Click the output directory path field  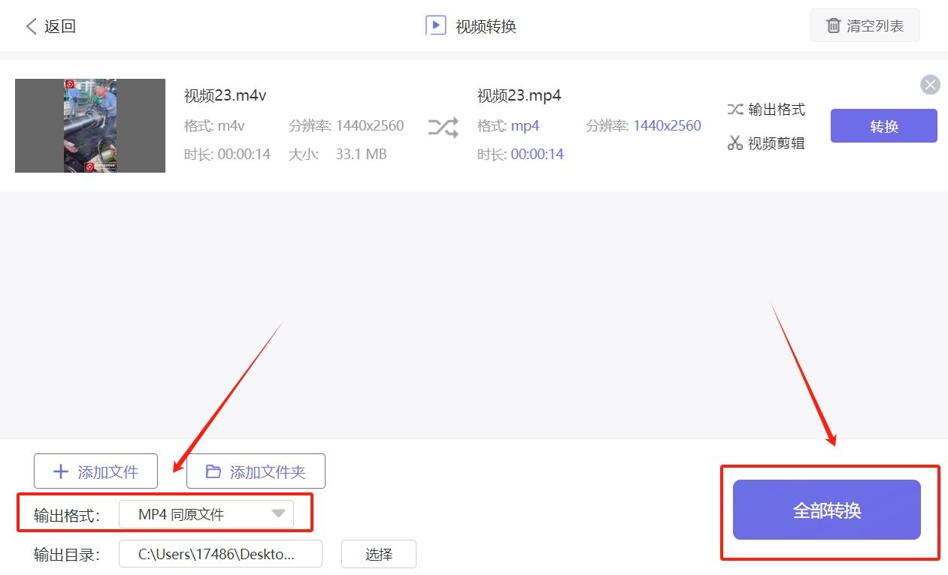pos(220,554)
